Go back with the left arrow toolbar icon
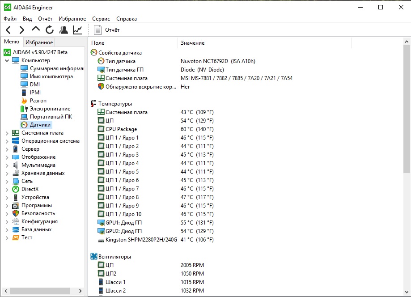411x297 pixels. [8, 30]
